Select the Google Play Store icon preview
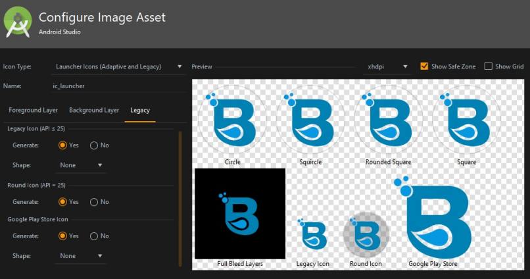The height and width of the screenshot is (279, 530). click(x=433, y=217)
